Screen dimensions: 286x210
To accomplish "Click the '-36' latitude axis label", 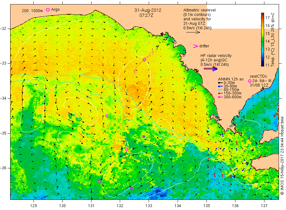I will (3, 168).
